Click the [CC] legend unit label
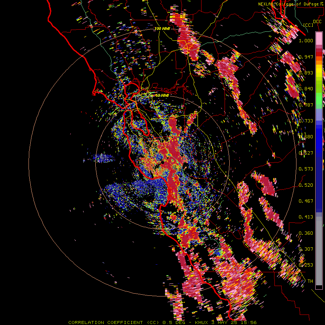 click(x=308, y=25)
